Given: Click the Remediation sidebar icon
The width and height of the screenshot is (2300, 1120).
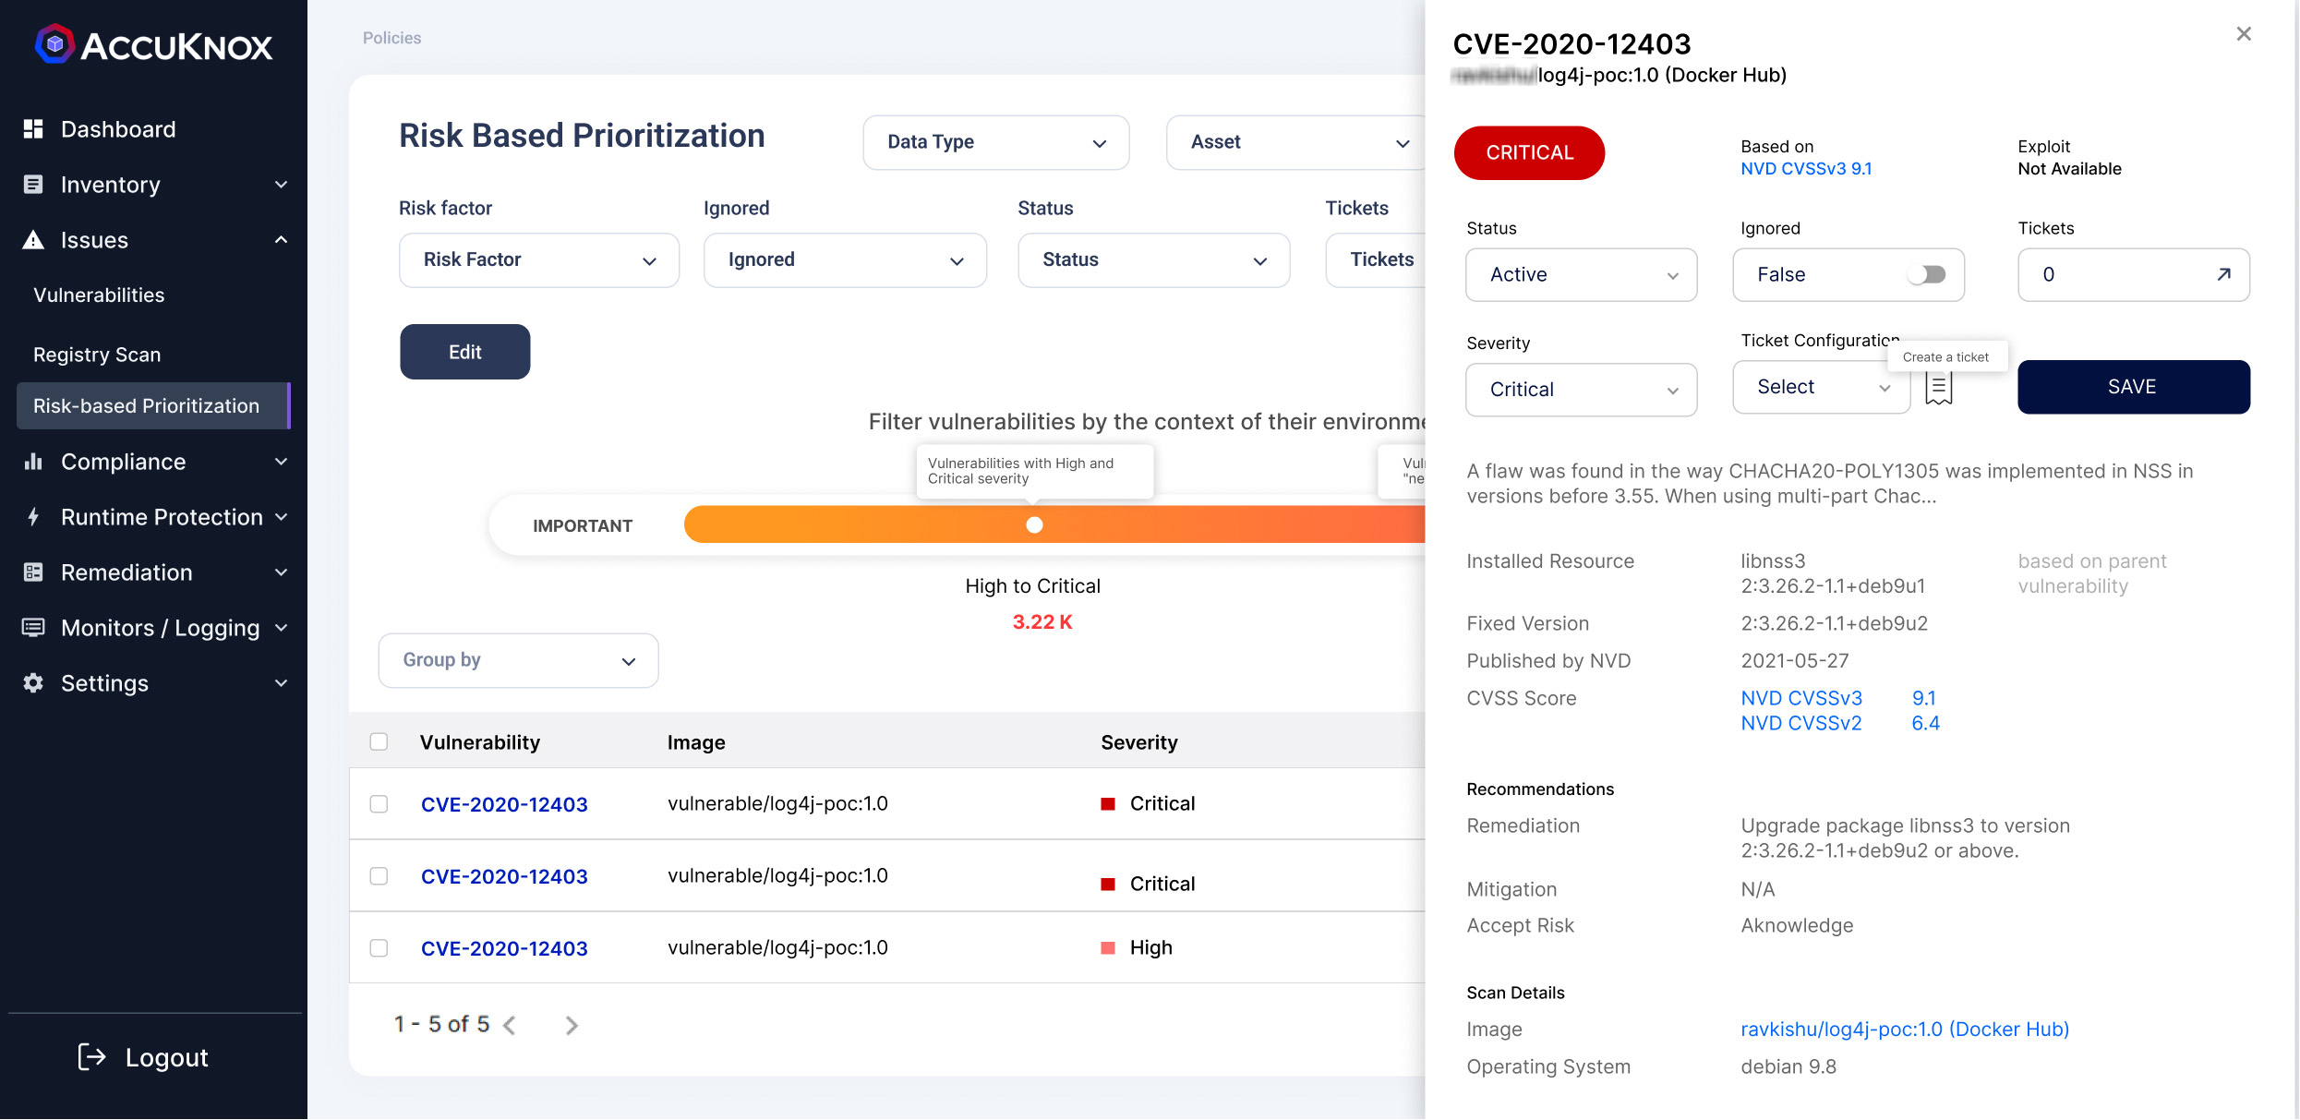Looking at the screenshot, I should pyautogui.click(x=33, y=572).
